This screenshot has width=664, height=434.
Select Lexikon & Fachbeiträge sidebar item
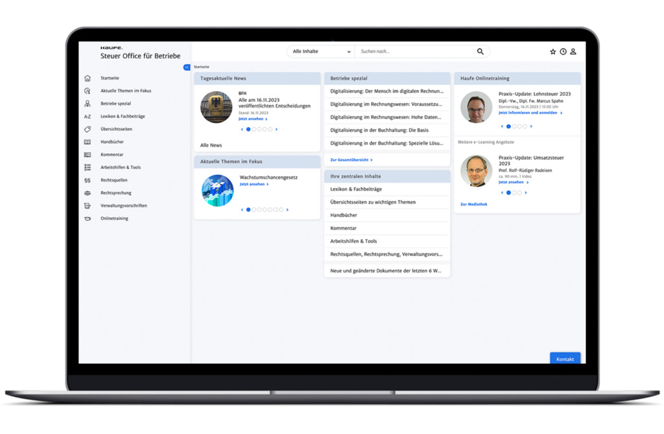coord(123,117)
